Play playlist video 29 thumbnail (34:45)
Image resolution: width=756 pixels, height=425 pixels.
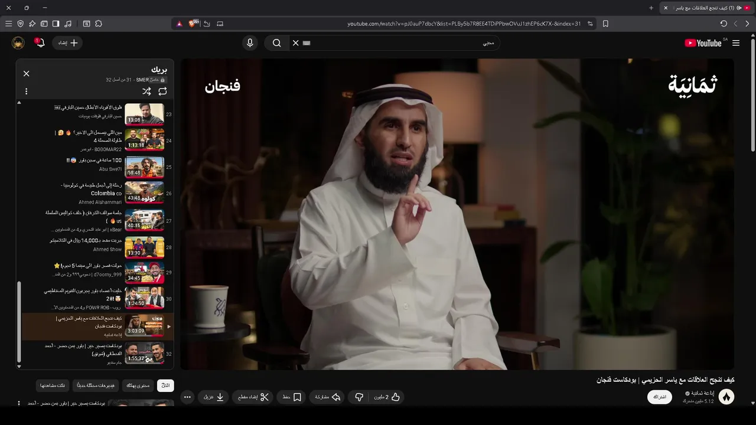pos(144,272)
